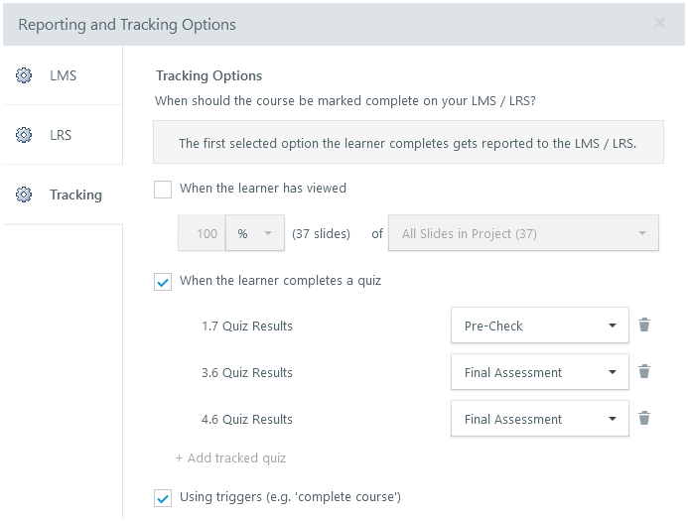This screenshot has height=521, width=688.
Task: Switch to the LRS tab
Action: (x=61, y=135)
